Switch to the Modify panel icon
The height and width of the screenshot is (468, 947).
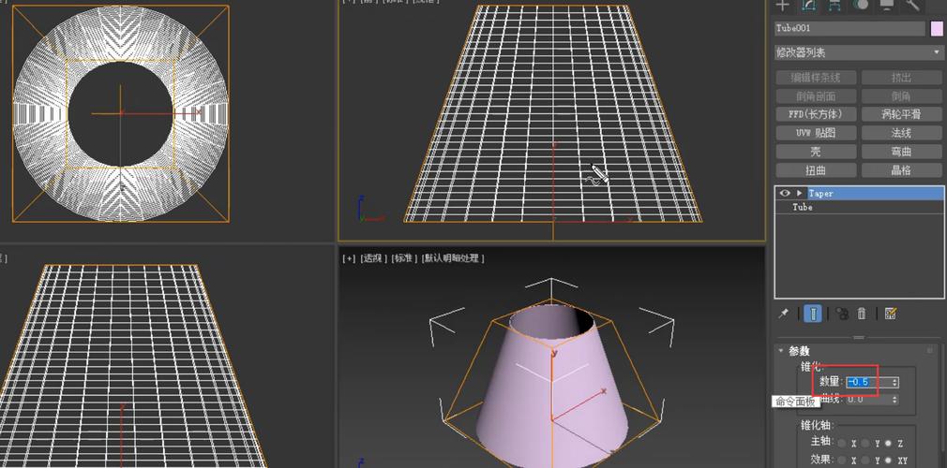coord(808,5)
